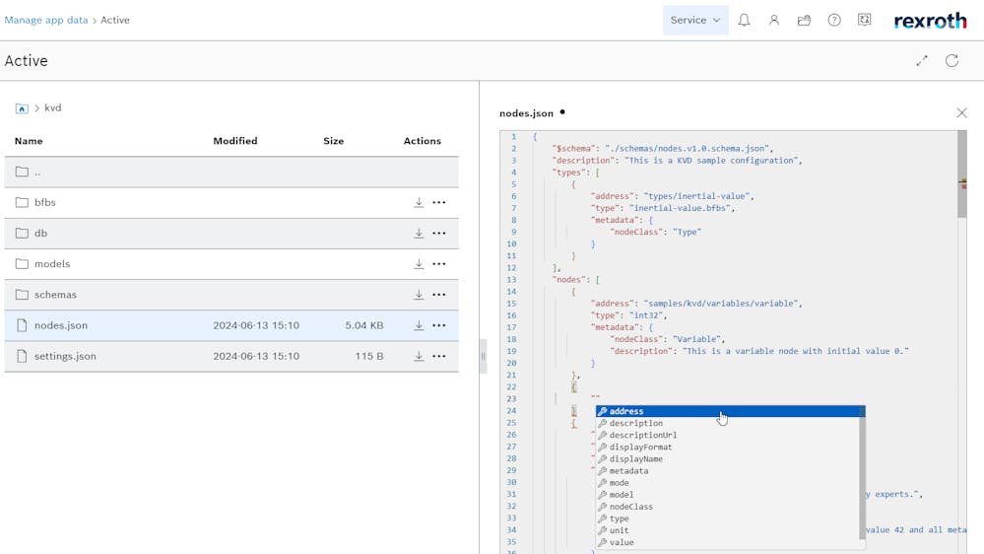Viewport: 984px width, 554px height.
Task: Open more actions for bfbs folder
Action: coord(439,203)
